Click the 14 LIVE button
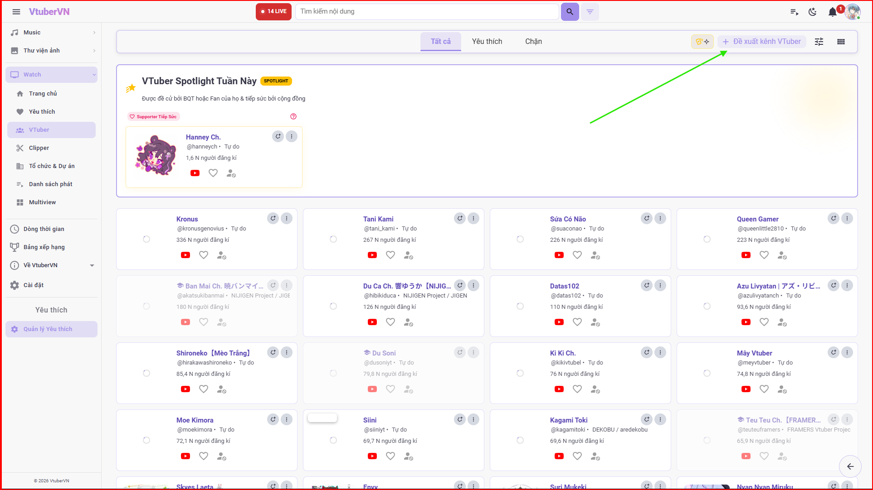Screen dimensions: 873x490 pyautogui.click(x=273, y=12)
